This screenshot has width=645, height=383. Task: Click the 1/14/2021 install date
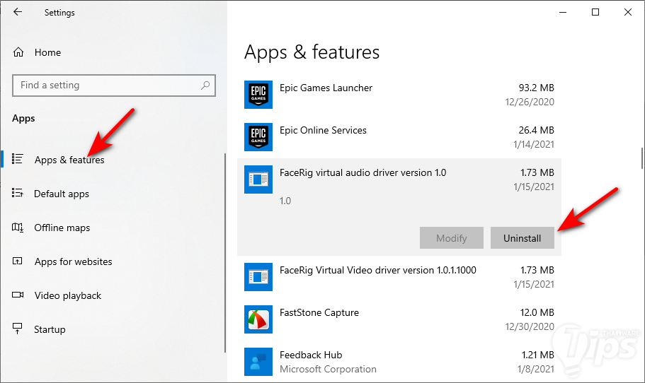pyautogui.click(x=534, y=144)
